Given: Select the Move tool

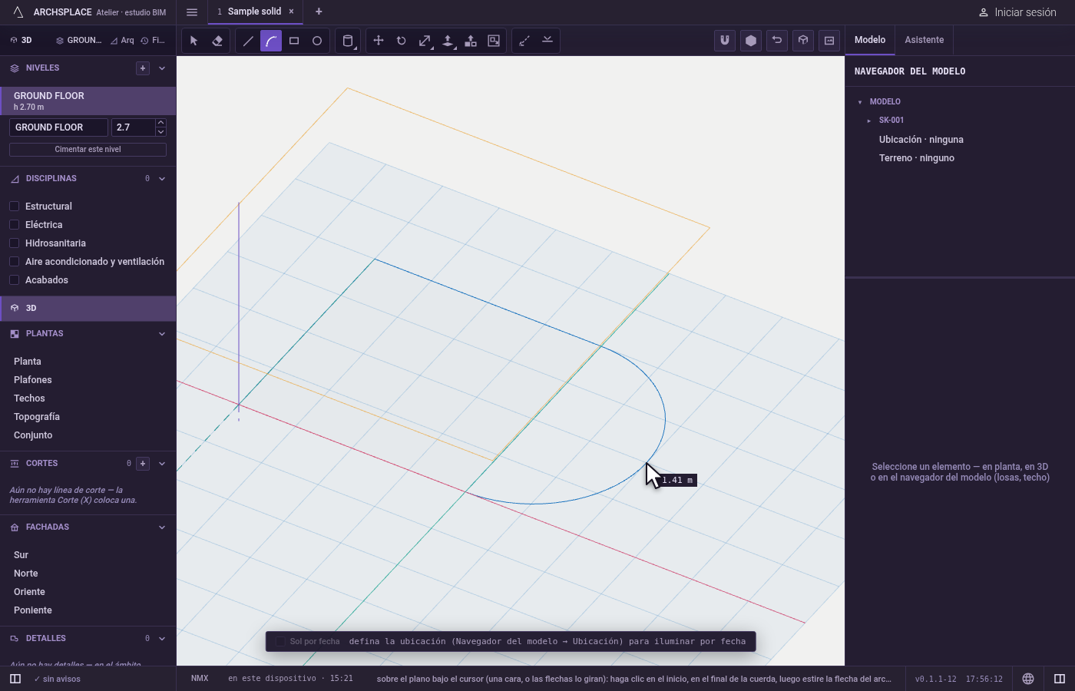Looking at the screenshot, I should click(x=379, y=41).
